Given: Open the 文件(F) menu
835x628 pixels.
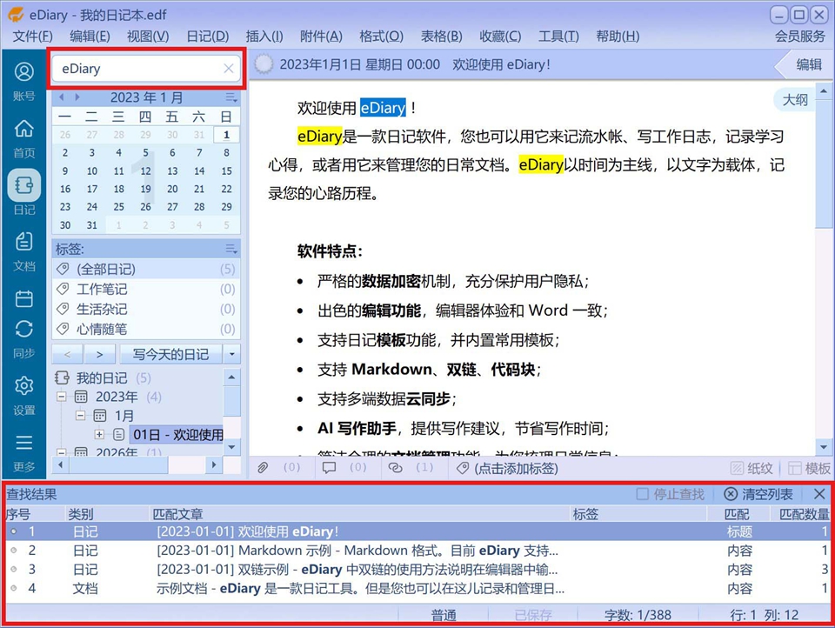Looking at the screenshot, I should click(x=32, y=37).
